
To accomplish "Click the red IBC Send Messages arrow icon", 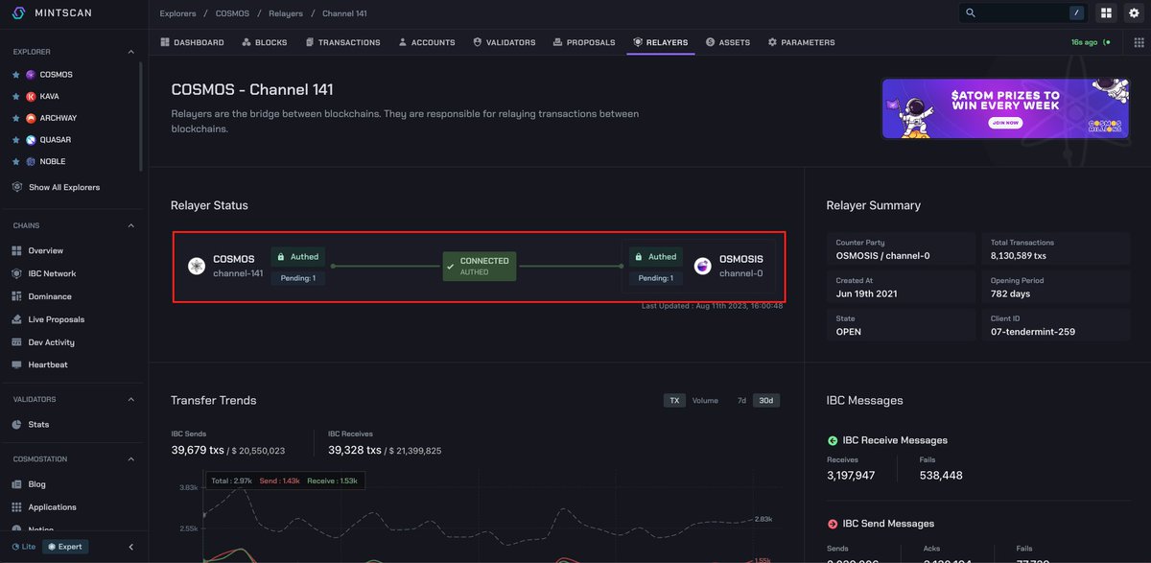I will 833,524.
